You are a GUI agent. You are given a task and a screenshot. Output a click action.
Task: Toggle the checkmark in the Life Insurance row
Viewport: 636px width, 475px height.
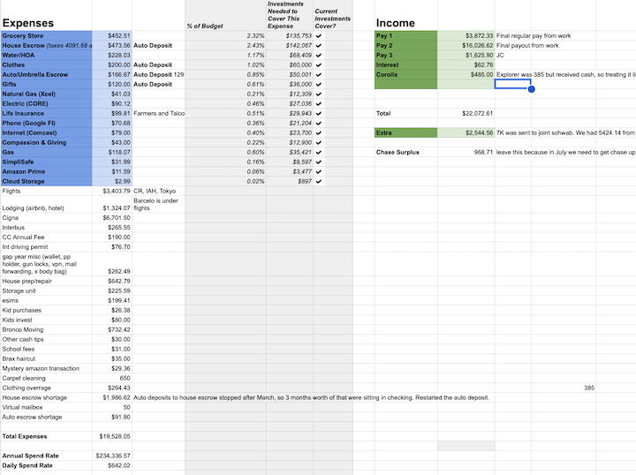pos(318,114)
